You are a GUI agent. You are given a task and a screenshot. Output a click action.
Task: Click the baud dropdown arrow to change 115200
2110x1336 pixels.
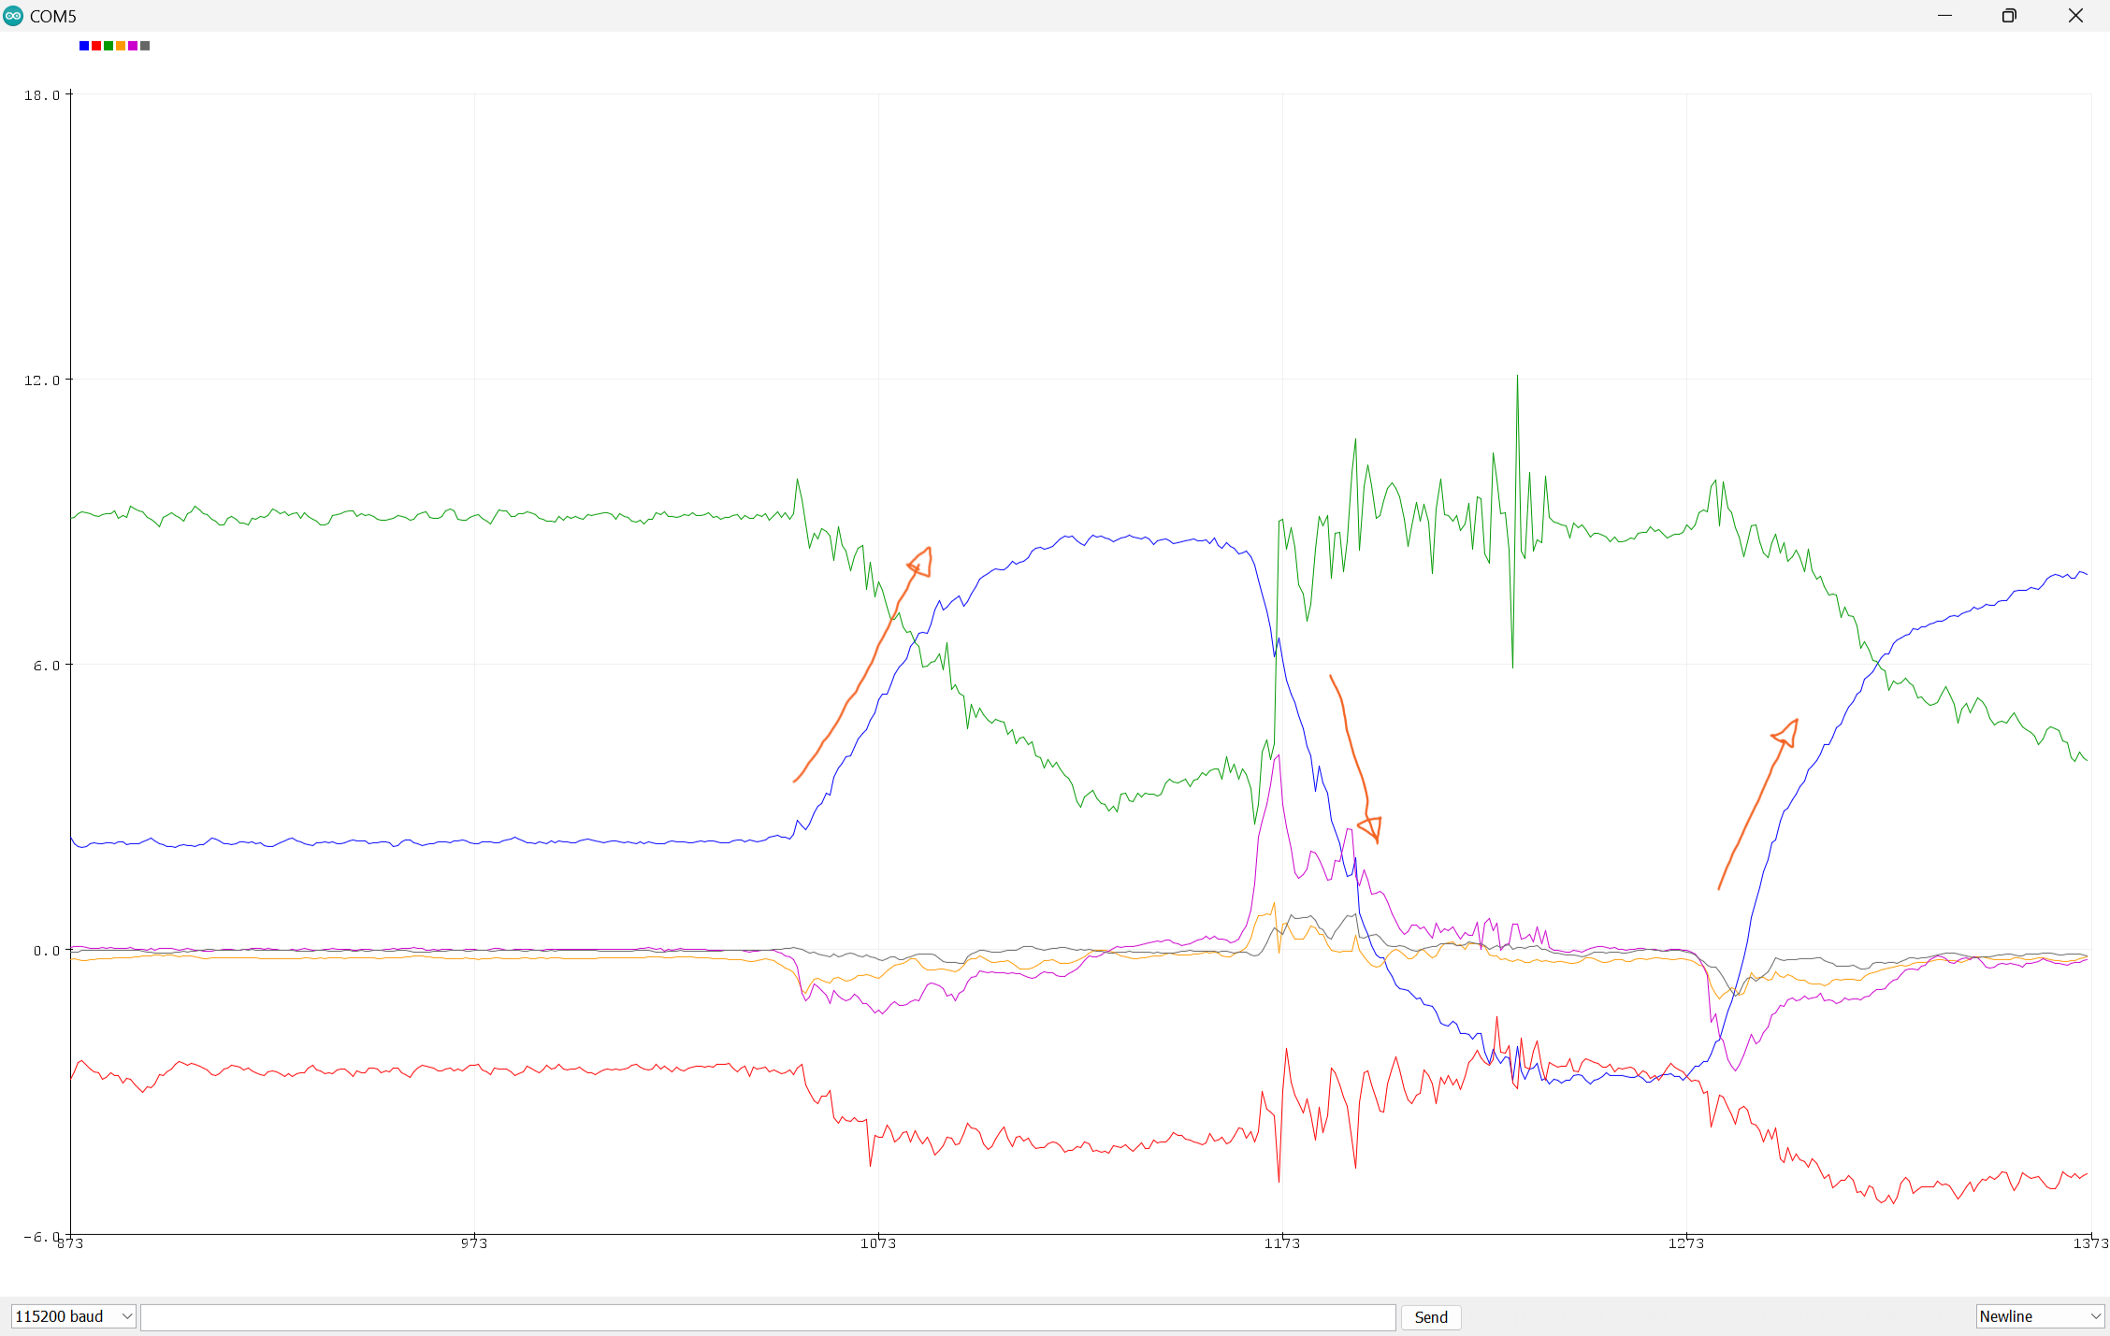coord(125,1315)
